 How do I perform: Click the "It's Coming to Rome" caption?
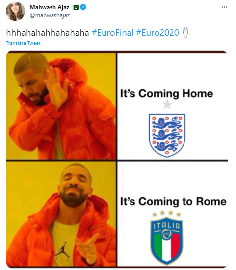pyautogui.click(x=173, y=201)
